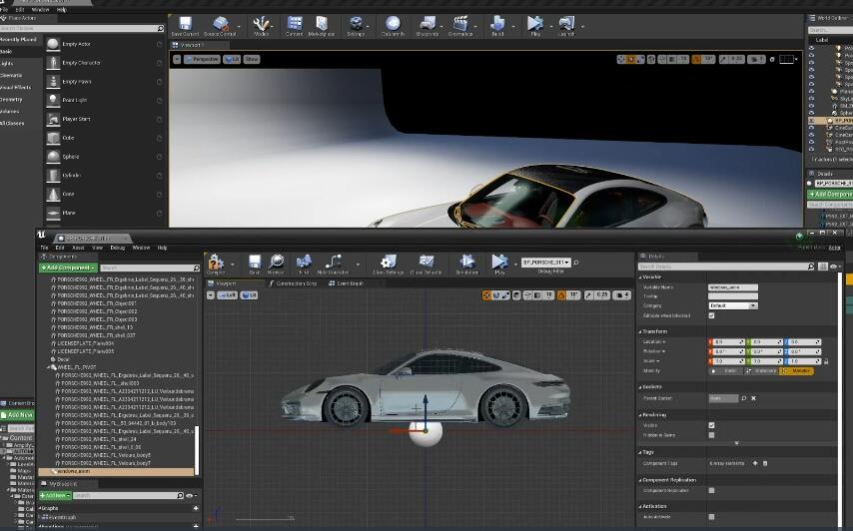
Task: Collapse the Variable section in Details
Action: click(x=640, y=277)
